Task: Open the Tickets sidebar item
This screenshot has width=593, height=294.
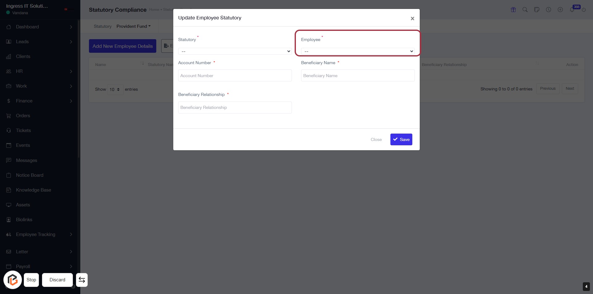Action: [23, 130]
